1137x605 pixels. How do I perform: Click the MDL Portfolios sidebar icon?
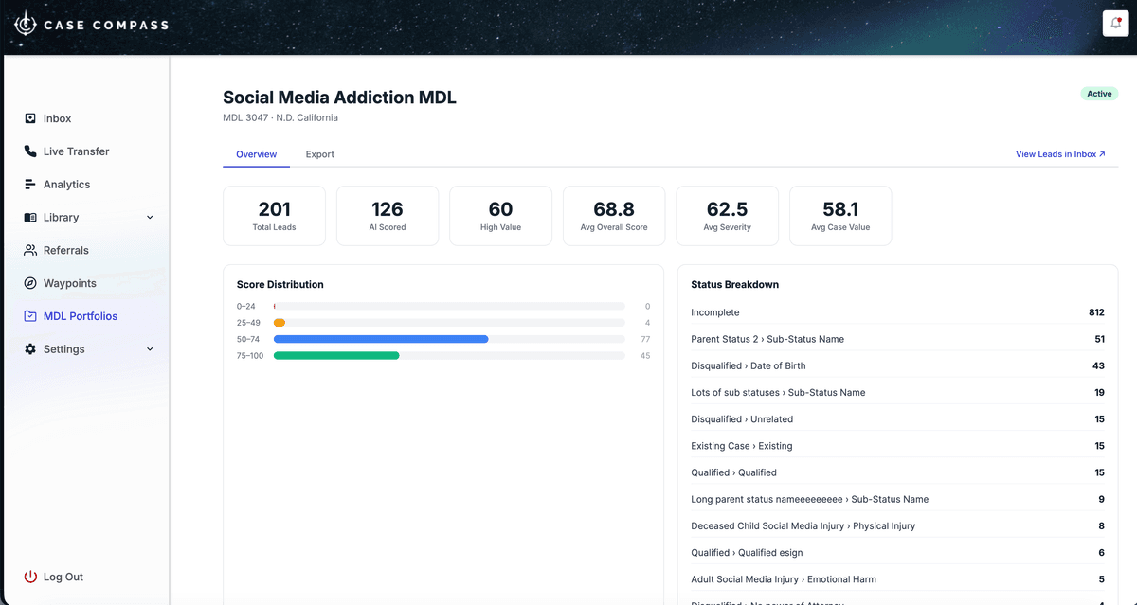(x=29, y=315)
